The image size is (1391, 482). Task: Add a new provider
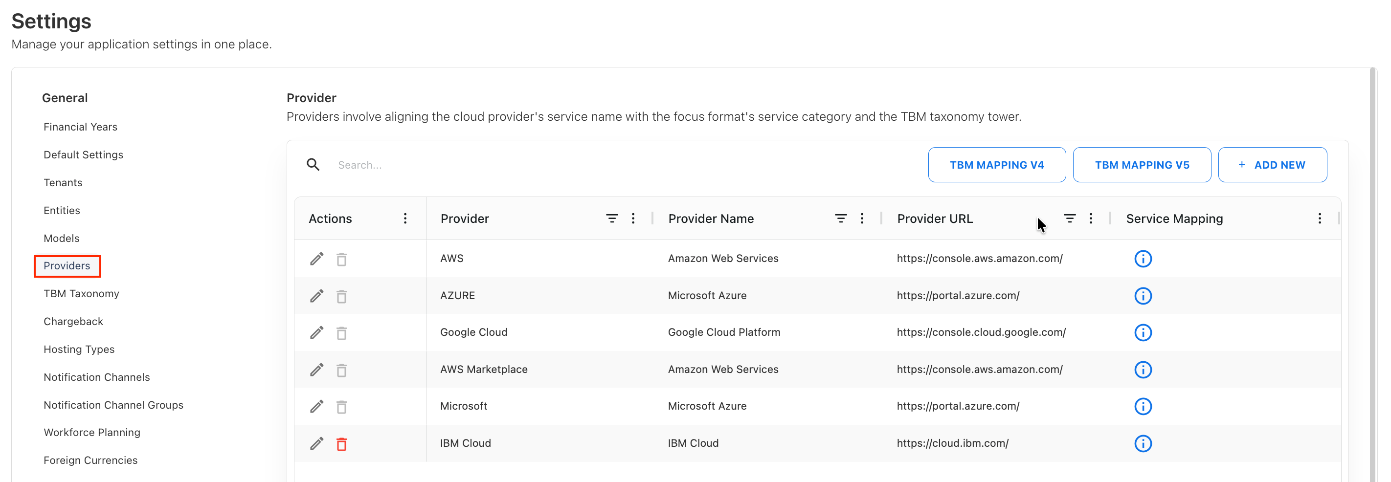pyautogui.click(x=1272, y=165)
